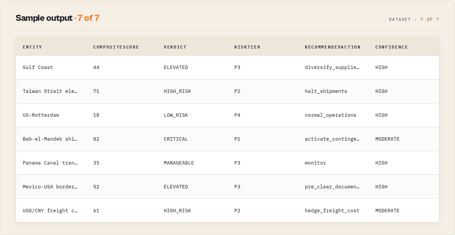Click the CRITICAL verdict cell
This screenshot has height=235, width=455.
tap(176, 139)
